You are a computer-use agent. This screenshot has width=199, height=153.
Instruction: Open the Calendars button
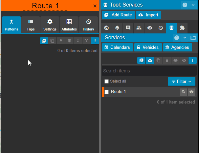(x=118, y=48)
